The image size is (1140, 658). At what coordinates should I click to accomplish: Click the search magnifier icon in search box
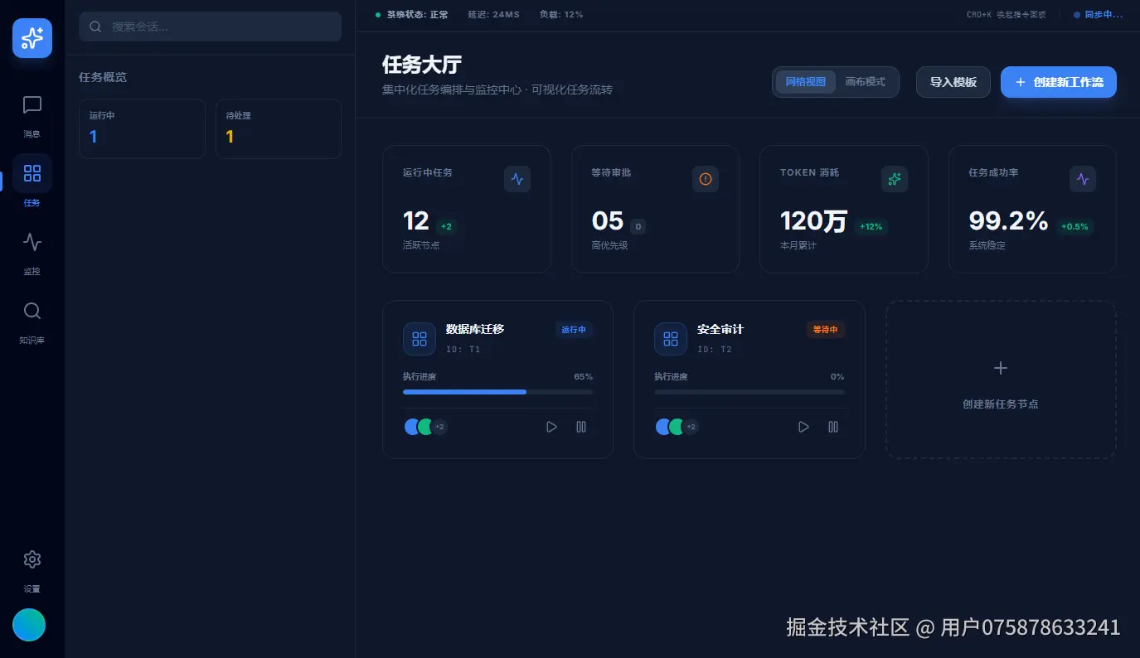tap(95, 27)
